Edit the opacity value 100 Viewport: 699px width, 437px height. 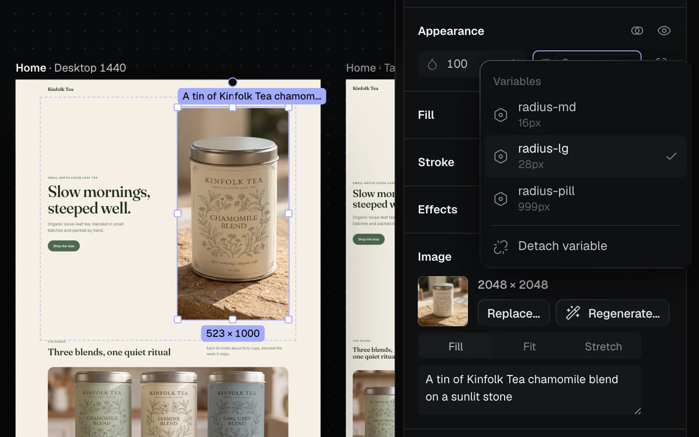coord(457,64)
